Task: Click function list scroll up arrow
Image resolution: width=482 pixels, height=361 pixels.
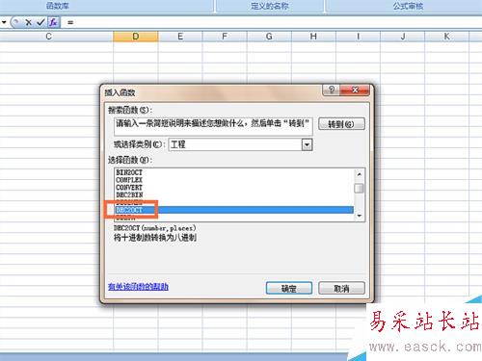Action: point(360,174)
